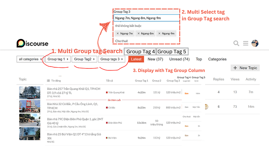Go to the Discourse logo home
Image resolution: width=269 pixels, height=151 pixels.
32,43
